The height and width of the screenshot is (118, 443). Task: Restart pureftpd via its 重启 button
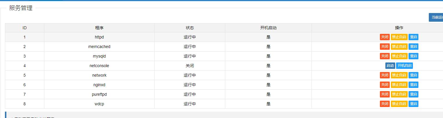tap(413, 94)
